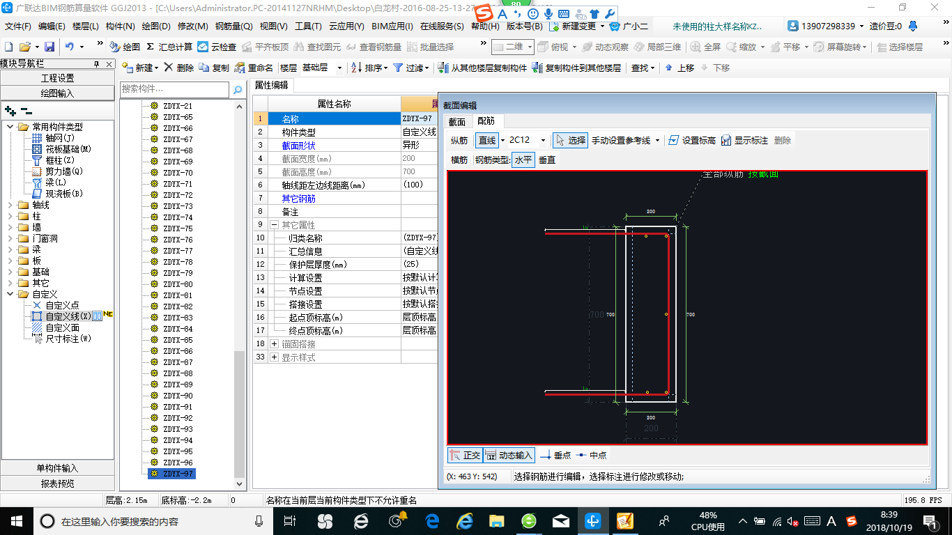Click the search magnifier next to 搜索构件
The height and width of the screenshot is (535, 952).
[238, 89]
